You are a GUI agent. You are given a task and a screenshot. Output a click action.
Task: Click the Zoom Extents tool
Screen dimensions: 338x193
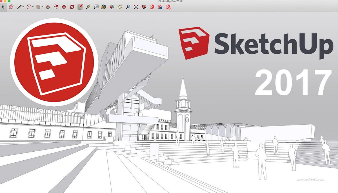[x=136, y=6]
